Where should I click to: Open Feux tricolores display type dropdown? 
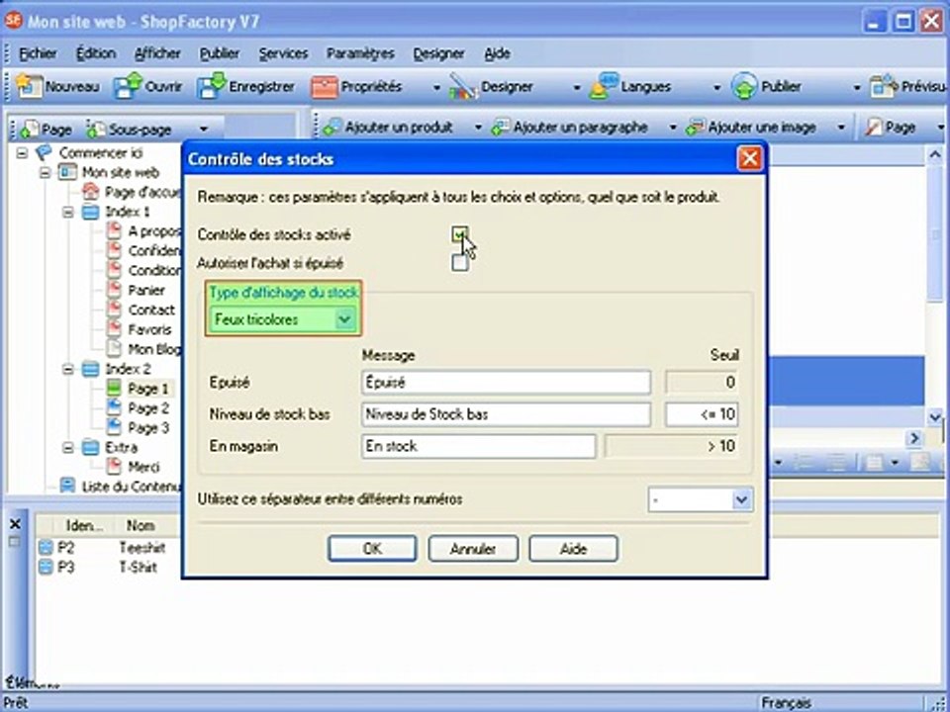[344, 319]
